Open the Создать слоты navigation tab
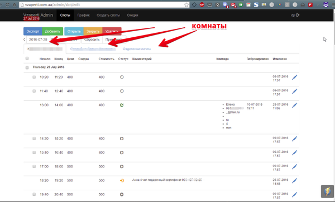 (x=108, y=15)
